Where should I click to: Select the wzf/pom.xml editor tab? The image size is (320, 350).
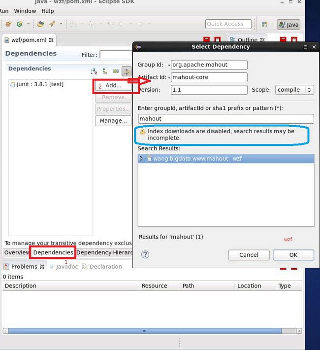coord(29,40)
